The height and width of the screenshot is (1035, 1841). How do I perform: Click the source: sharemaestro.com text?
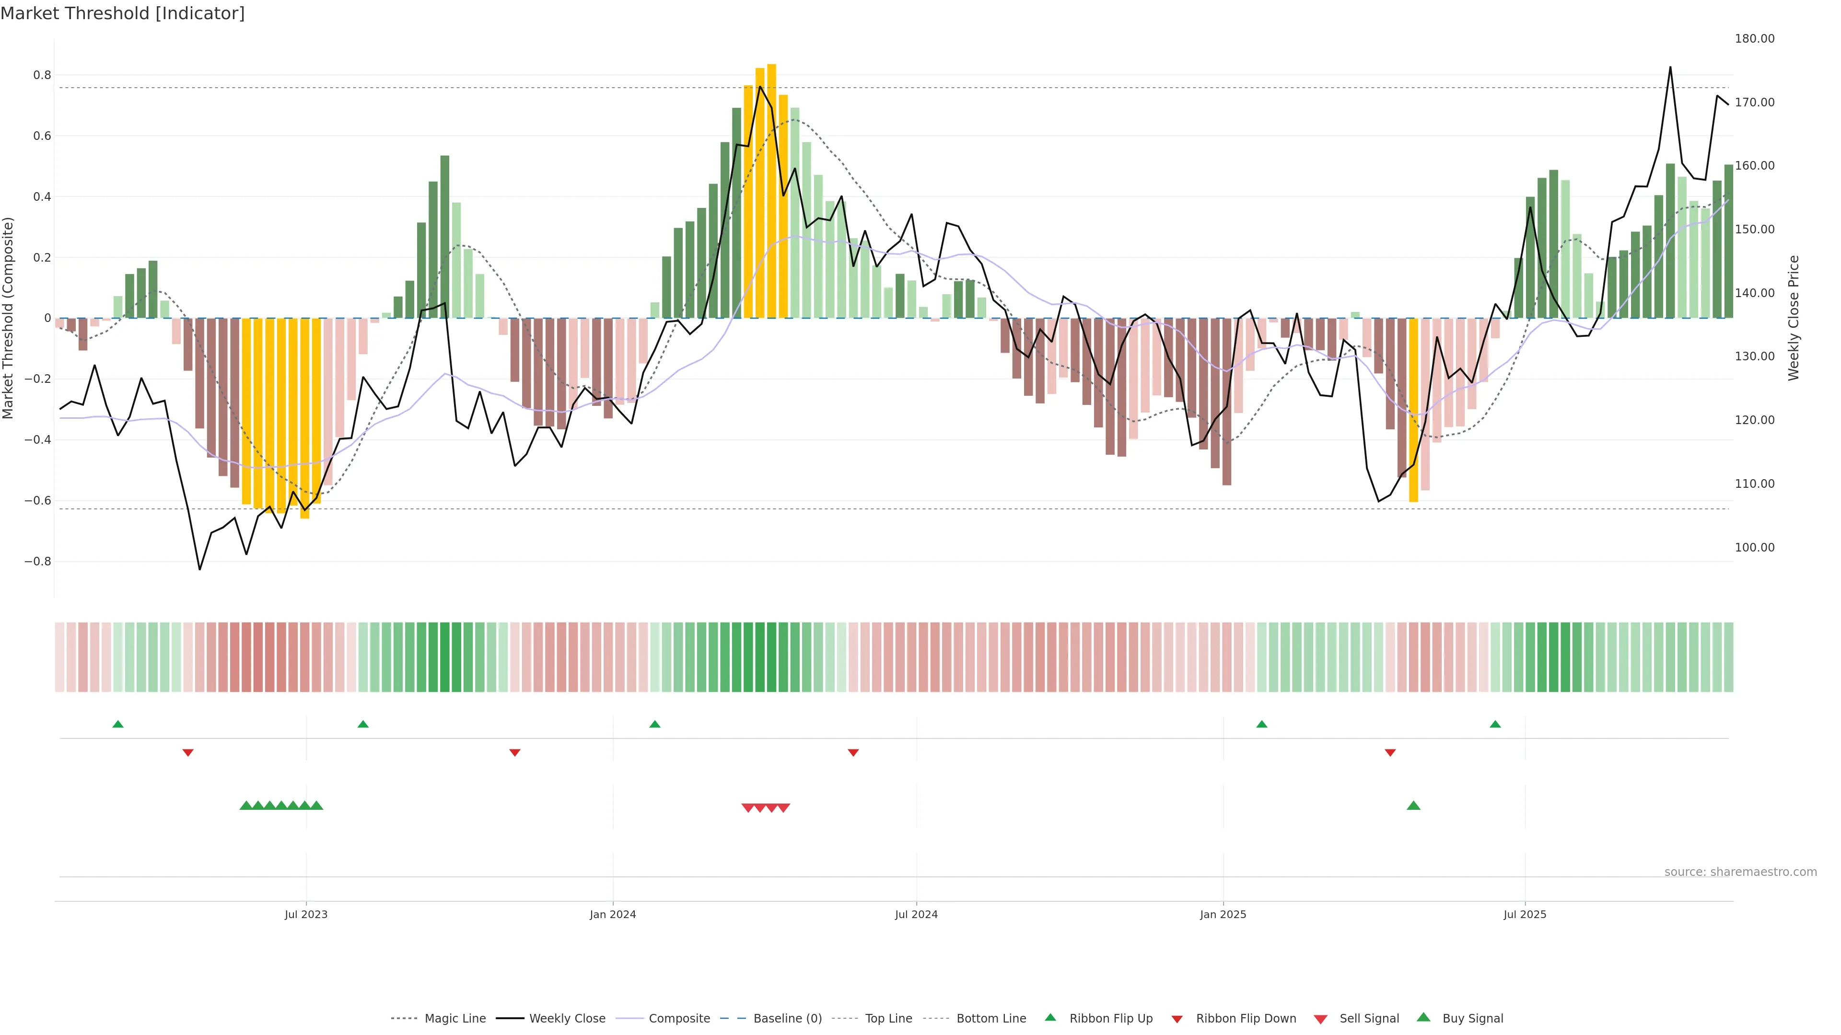click(x=1740, y=872)
